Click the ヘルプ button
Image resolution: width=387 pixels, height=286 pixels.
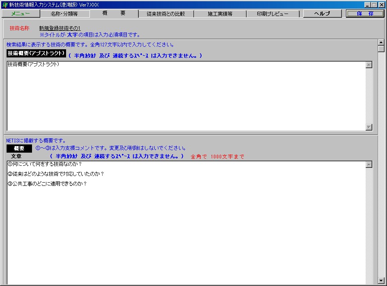322,14
